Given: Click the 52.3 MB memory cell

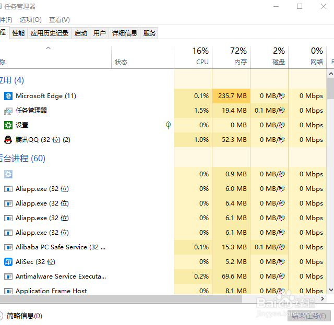Looking at the screenshot, I should point(231,140).
